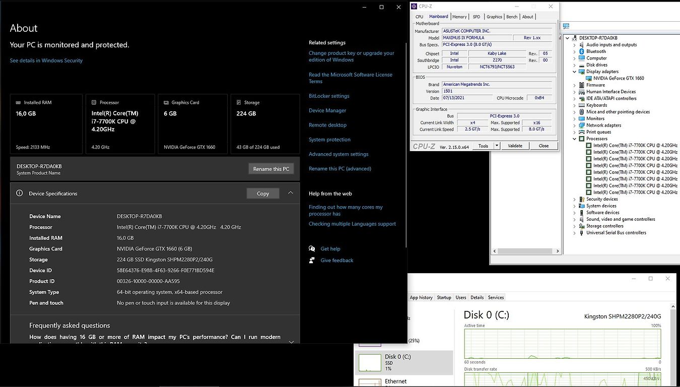Expand Sound, video and game controllers
This screenshot has width=680, height=387.
coord(574,219)
